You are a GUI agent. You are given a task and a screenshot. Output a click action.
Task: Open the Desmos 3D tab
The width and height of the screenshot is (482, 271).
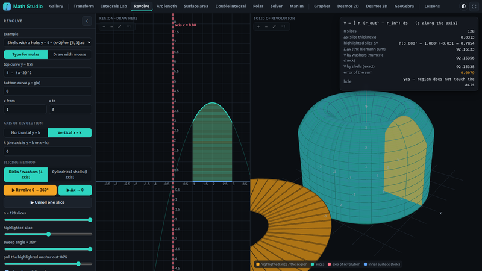(x=377, y=6)
